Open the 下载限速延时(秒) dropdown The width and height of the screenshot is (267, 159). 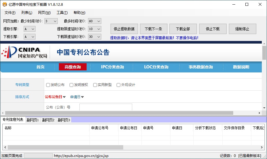coord(94,37)
